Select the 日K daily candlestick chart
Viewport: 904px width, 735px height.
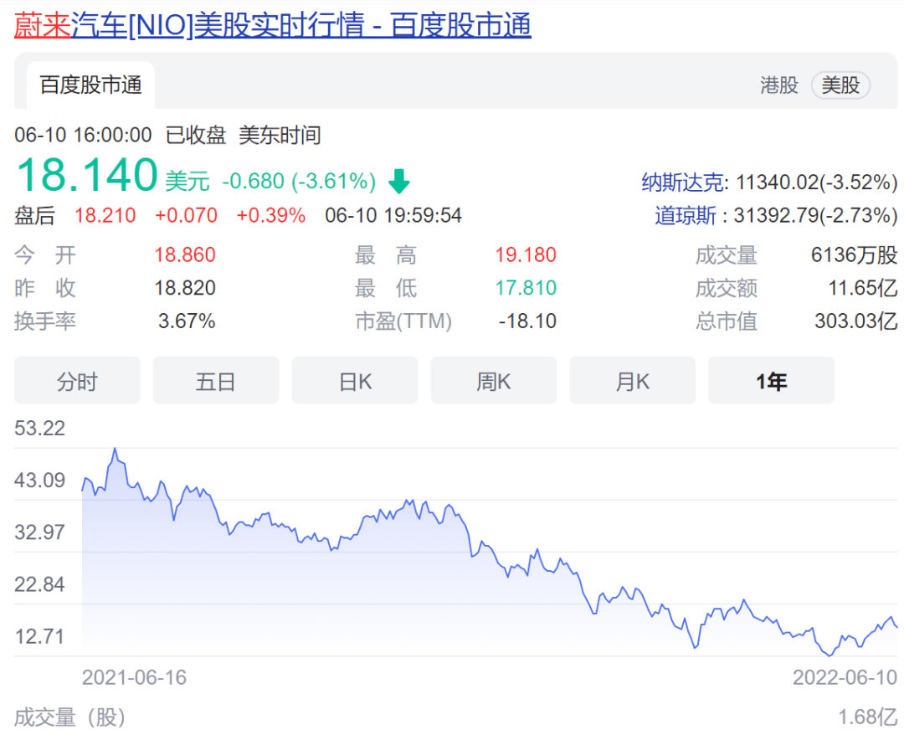point(355,380)
